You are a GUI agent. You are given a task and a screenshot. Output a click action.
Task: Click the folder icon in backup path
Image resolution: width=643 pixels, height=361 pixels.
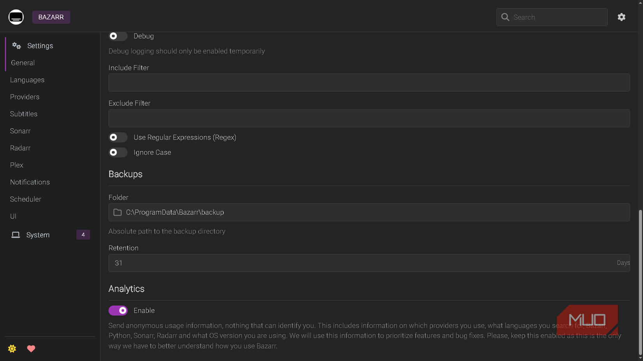point(117,212)
